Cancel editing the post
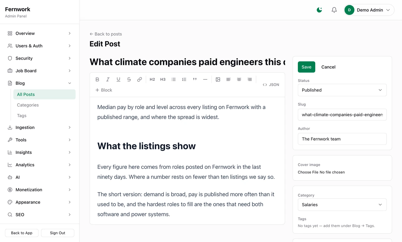Screen dimensions: 402x242 click(x=328, y=67)
